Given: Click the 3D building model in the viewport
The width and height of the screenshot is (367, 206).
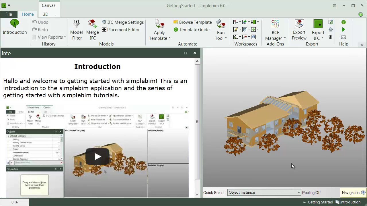Looking at the screenshot, I should (x=272, y=119).
